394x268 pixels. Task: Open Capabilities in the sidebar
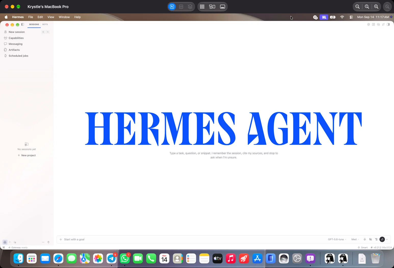coord(27,38)
